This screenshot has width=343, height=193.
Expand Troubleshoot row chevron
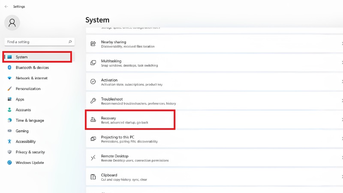[342, 101]
